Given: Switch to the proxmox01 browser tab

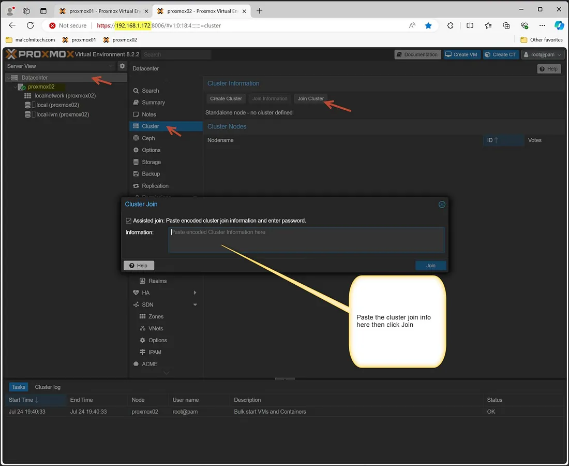Looking at the screenshot, I should click(x=100, y=10).
